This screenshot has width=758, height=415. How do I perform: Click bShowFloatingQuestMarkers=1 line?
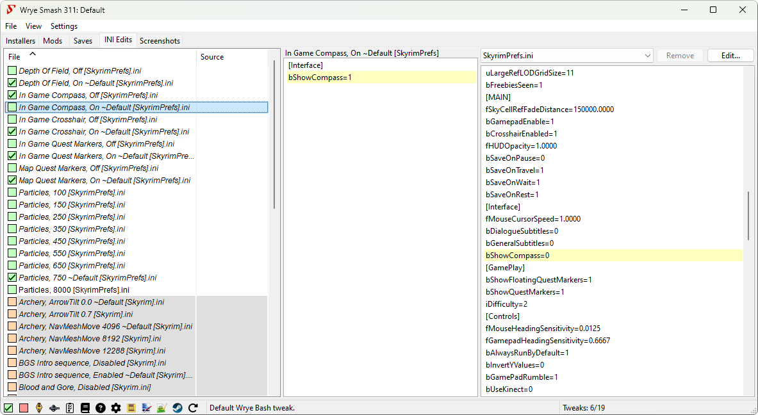[x=538, y=280]
